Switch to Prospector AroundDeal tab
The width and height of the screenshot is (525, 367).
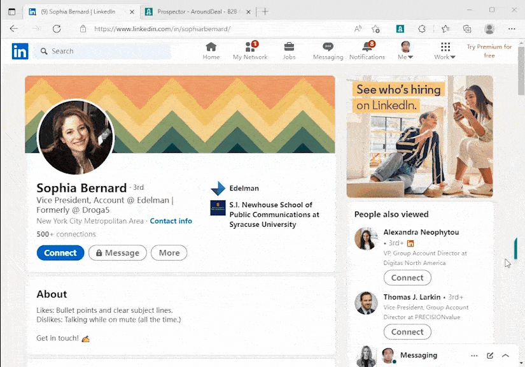click(197, 11)
